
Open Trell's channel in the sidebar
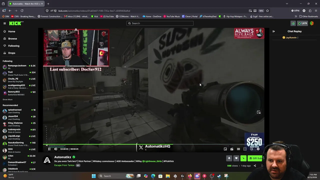pyautogui.click(x=19, y=73)
